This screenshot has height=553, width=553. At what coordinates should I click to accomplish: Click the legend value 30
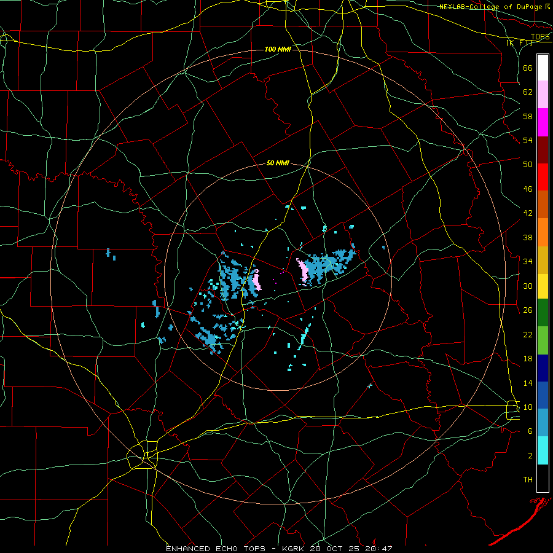pos(528,286)
